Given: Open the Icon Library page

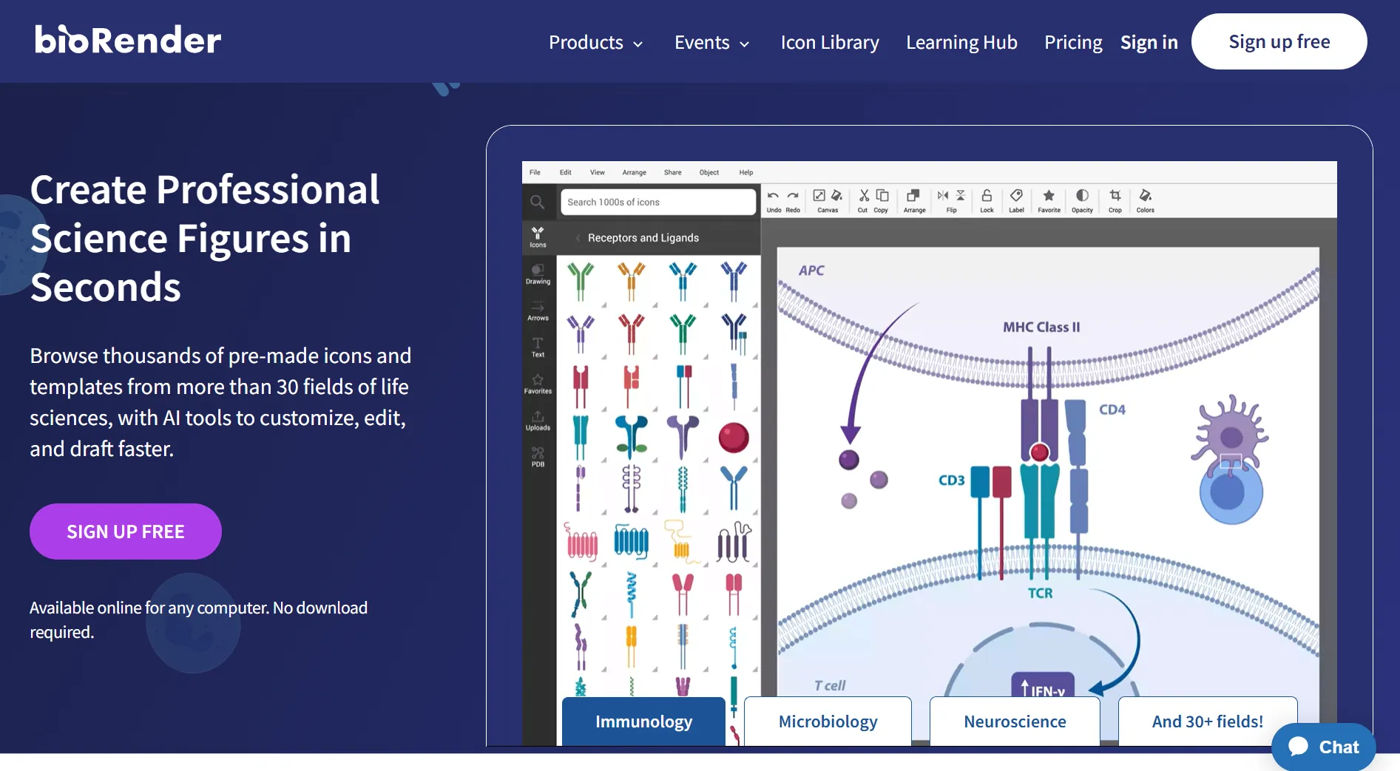Looking at the screenshot, I should point(830,43).
